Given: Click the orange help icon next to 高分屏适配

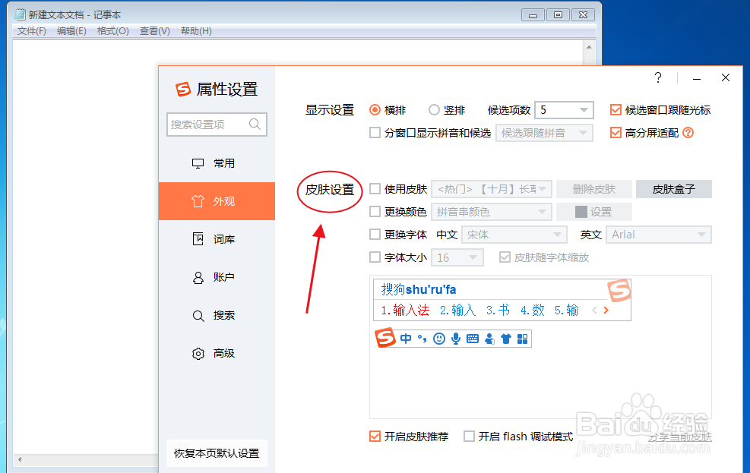Looking at the screenshot, I should click(688, 133).
